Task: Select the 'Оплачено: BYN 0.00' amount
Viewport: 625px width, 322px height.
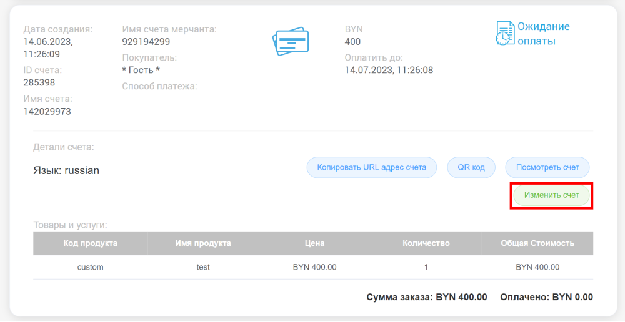Action: coord(546,297)
